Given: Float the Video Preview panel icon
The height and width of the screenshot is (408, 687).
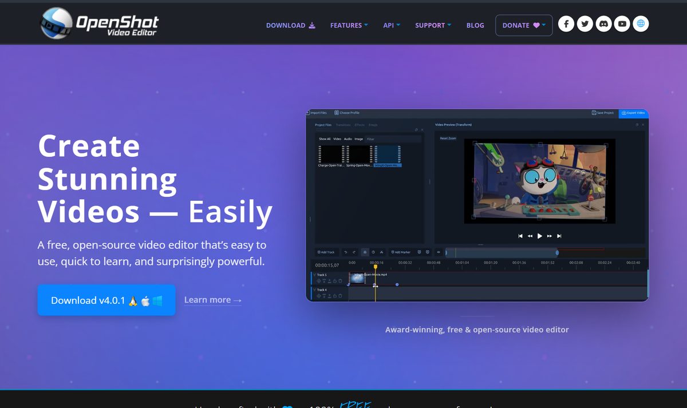Looking at the screenshot, I should pyautogui.click(x=637, y=125).
